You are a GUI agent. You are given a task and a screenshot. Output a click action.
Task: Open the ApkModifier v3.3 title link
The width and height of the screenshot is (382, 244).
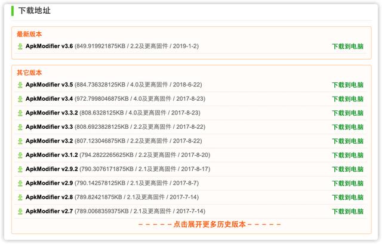coord(49,127)
